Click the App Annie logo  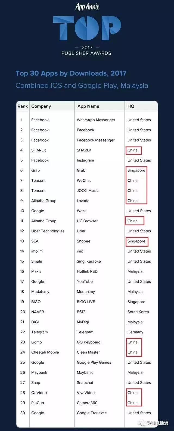pyautogui.click(x=87, y=7)
